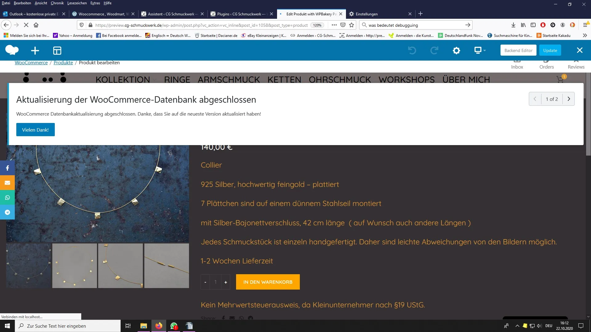Image resolution: width=591 pixels, height=332 pixels.
Task: Select second necklace thumbnail image
Action: (x=74, y=266)
